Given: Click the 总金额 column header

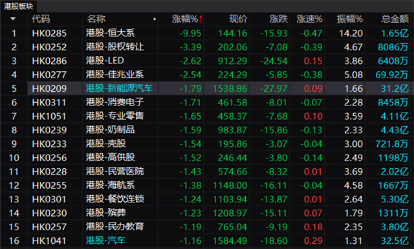Looking at the screenshot, I should [395, 19].
